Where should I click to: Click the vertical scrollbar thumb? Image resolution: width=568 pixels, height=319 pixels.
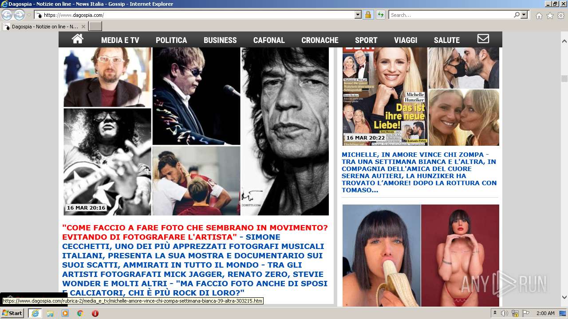coord(564,79)
